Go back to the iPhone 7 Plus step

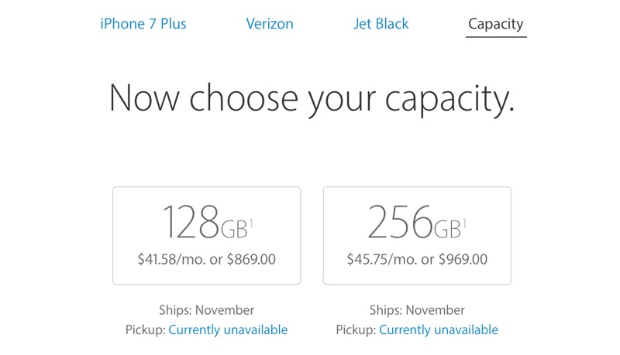coord(143,23)
